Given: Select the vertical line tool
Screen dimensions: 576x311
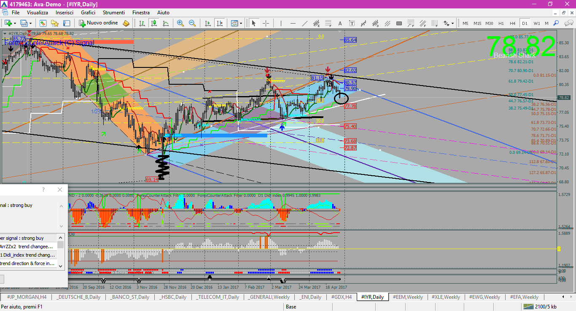Looking at the screenshot, I should [x=281, y=23].
